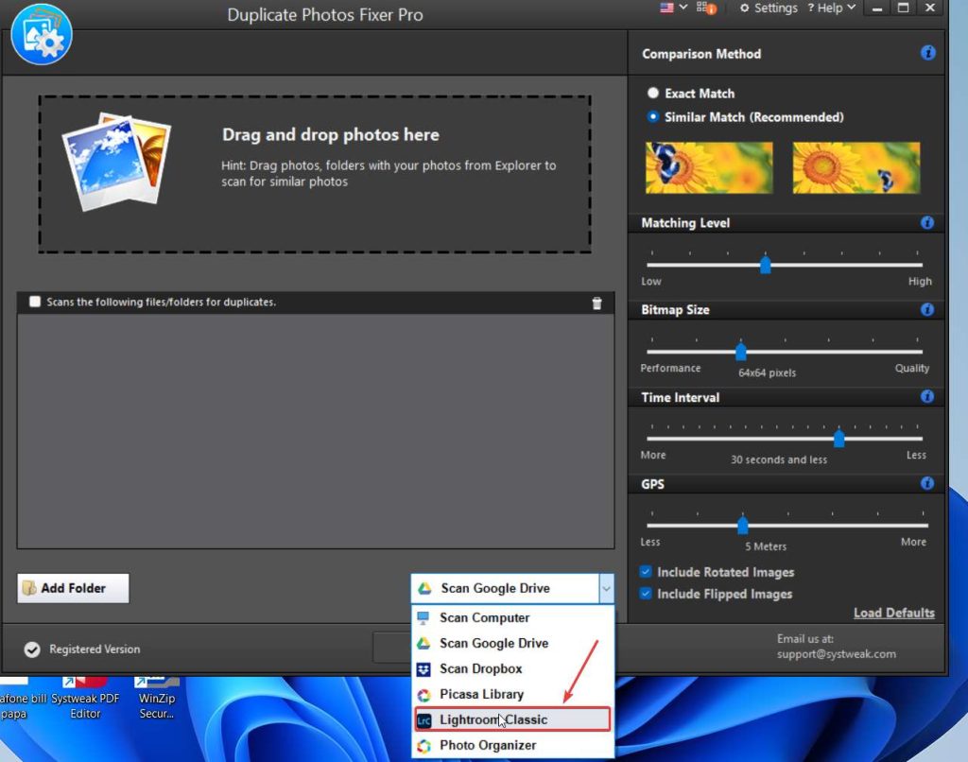Toggle Include Rotated Images checkbox
Screen dimensions: 968x762
pyautogui.click(x=646, y=572)
